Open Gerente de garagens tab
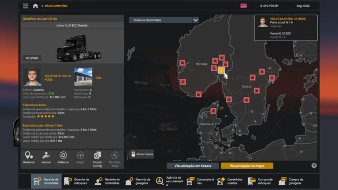The width and height of the screenshot is (338, 190). pyautogui.click(x=138, y=181)
